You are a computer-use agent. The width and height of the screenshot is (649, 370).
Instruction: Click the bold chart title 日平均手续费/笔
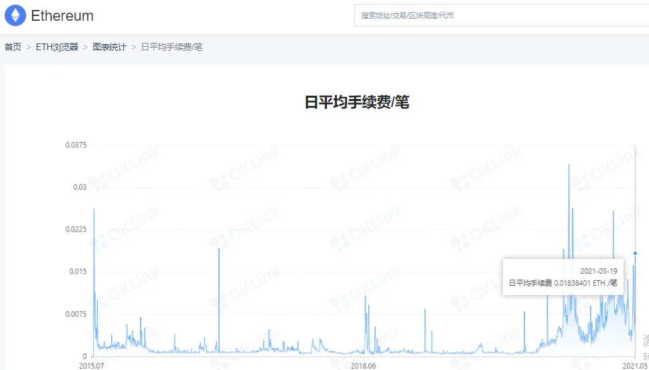[356, 102]
